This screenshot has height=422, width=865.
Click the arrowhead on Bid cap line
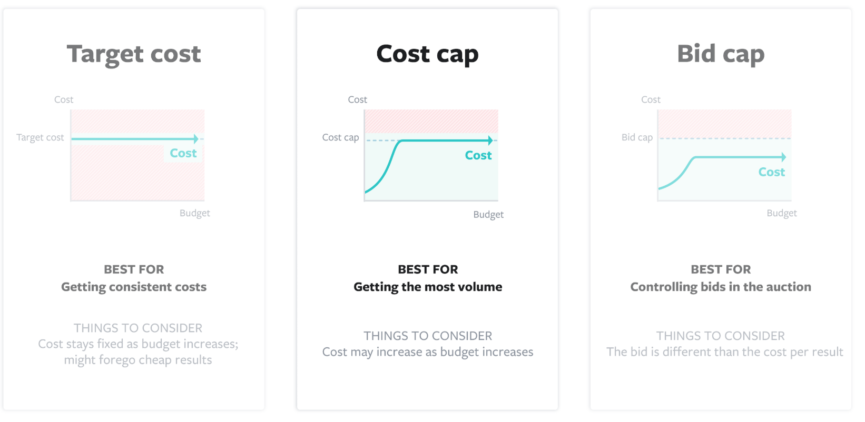click(x=784, y=157)
